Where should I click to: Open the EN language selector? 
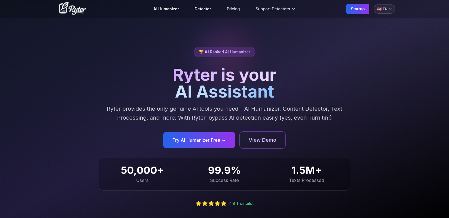[x=384, y=9]
